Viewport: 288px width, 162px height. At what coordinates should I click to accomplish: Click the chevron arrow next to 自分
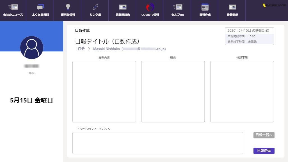[x=89, y=49]
